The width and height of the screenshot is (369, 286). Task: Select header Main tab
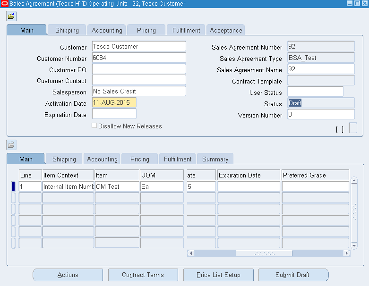(26, 30)
